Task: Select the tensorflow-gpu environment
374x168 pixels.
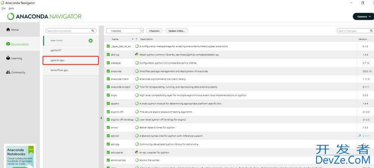Action: click(71, 70)
